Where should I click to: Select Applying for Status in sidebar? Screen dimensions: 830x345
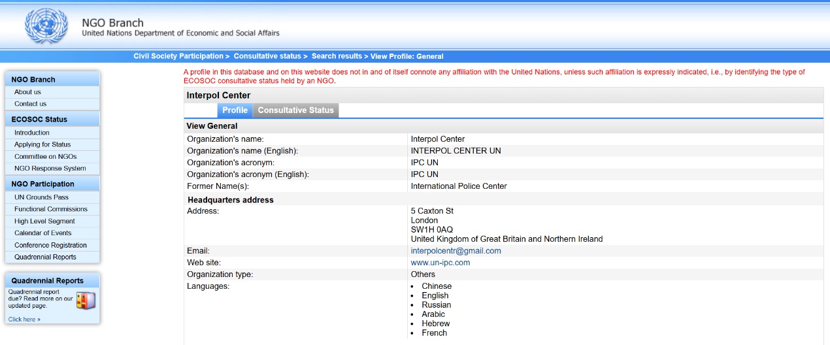click(42, 144)
